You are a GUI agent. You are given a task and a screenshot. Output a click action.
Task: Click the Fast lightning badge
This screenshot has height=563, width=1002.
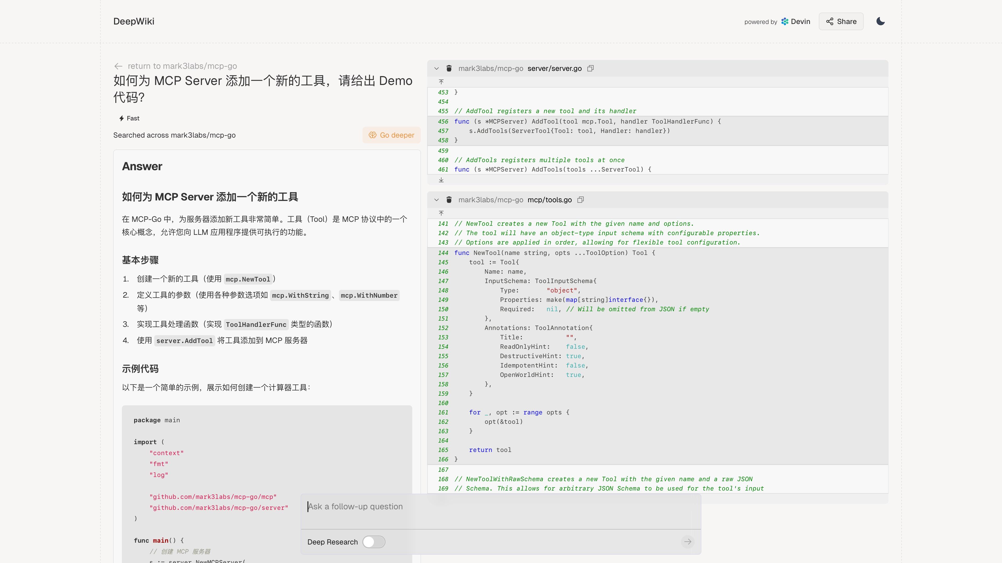tap(129, 118)
